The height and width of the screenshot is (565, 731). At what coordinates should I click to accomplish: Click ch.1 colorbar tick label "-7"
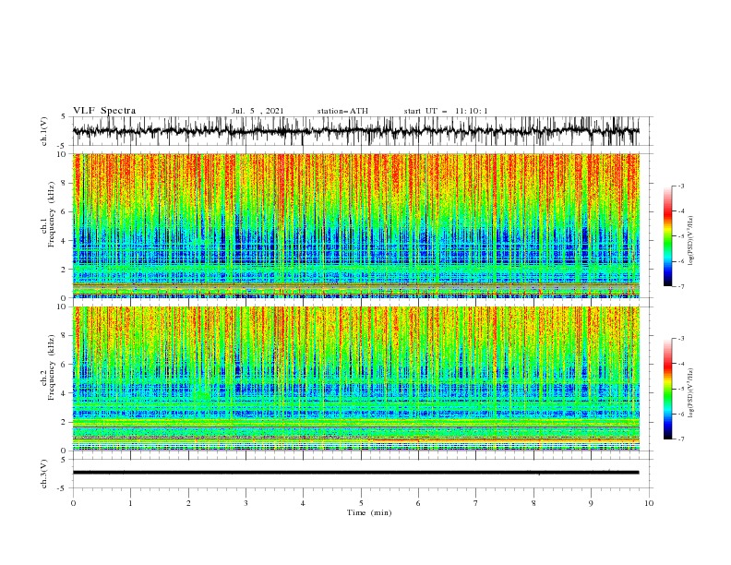point(681,286)
